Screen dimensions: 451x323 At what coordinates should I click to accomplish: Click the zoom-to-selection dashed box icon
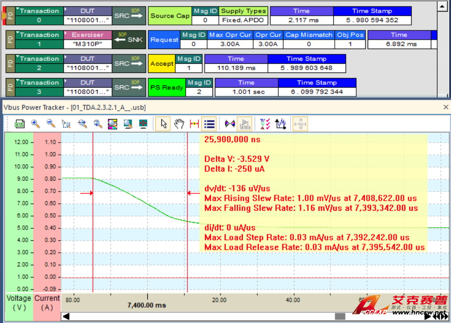point(66,124)
